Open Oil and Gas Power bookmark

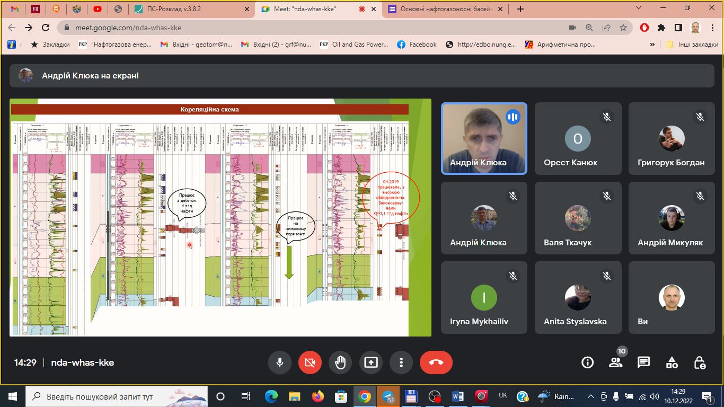tap(354, 45)
